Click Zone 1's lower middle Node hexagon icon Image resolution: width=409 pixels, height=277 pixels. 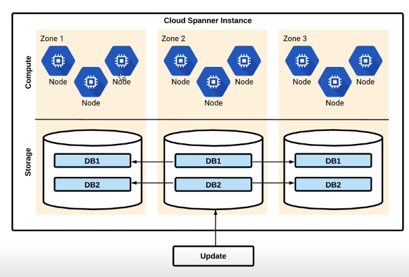91,82
